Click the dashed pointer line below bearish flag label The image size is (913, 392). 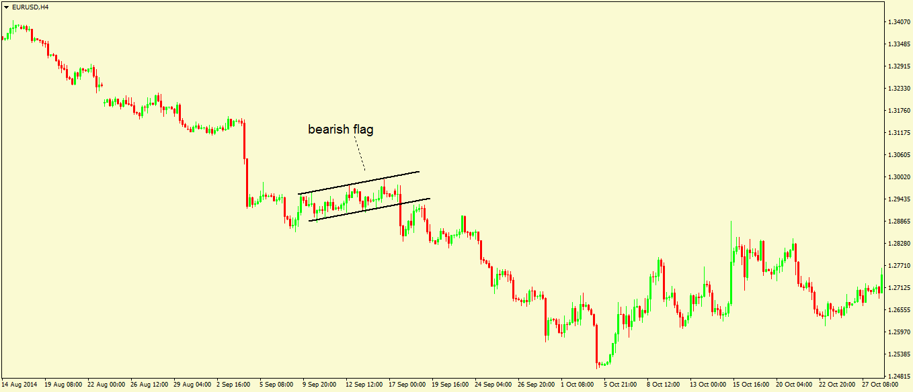361,154
